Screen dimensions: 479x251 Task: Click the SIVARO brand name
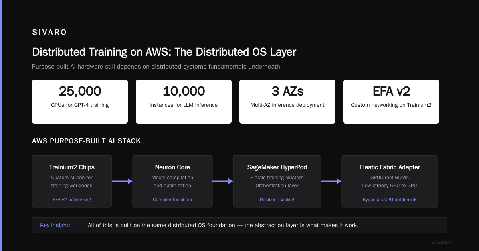tap(49, 33)
